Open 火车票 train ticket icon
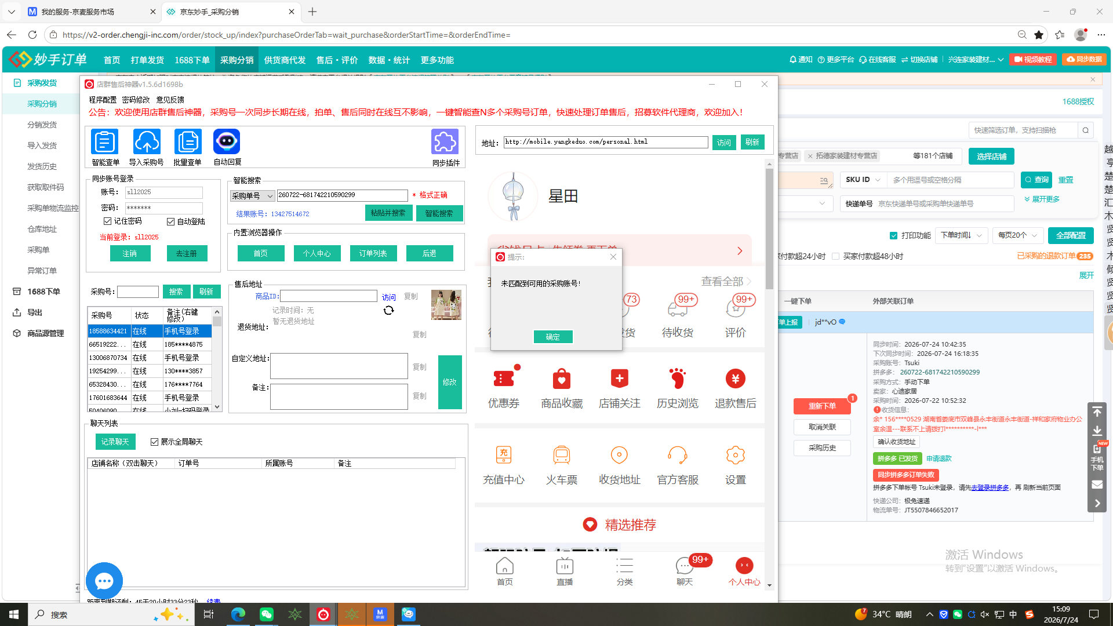 pos(562,455)
